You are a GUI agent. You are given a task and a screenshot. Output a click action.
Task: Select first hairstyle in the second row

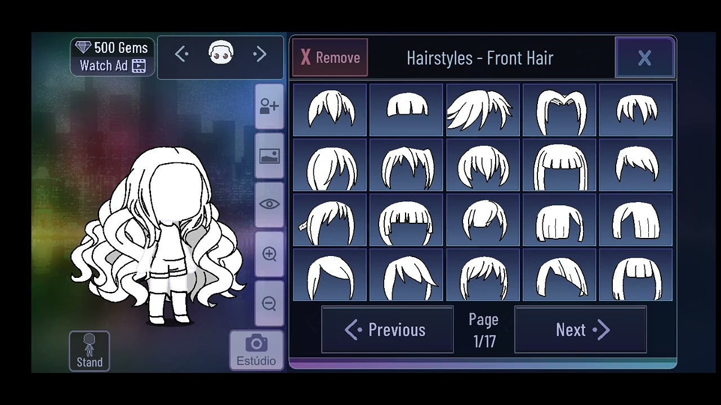(330, 165)
